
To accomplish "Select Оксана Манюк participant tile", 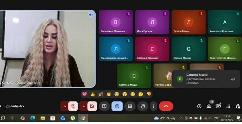I will pos(188,49).
